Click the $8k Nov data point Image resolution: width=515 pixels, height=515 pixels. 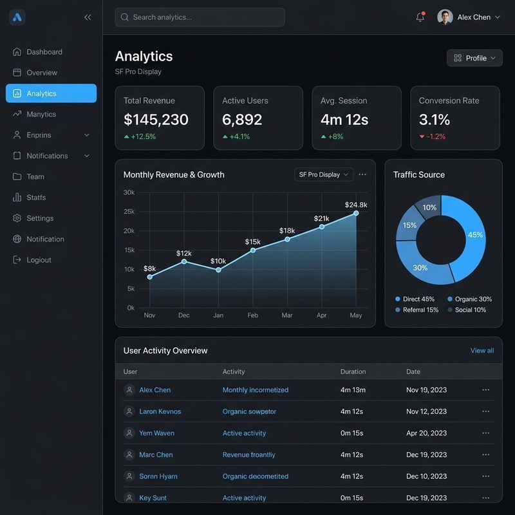pyautogui.click(x=150, y=277)
